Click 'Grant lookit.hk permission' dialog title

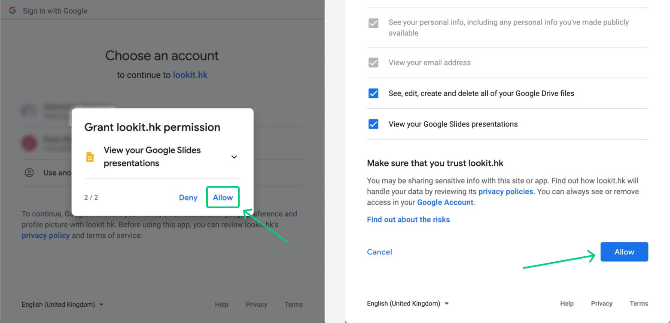point(152,127)
